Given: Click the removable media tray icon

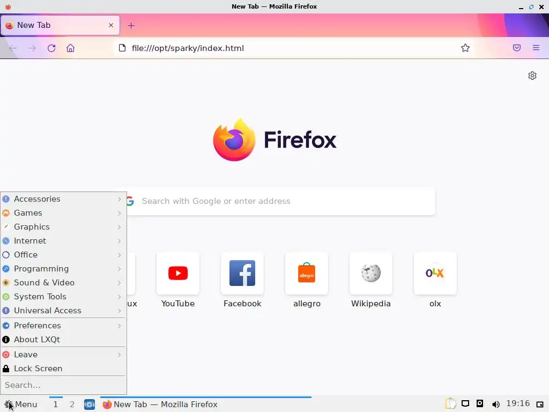Looking at the screenshot, I should point(480,403).
